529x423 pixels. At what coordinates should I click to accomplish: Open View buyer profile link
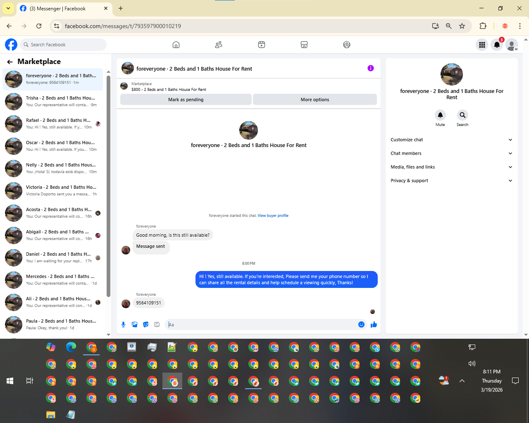pos(273,216)
